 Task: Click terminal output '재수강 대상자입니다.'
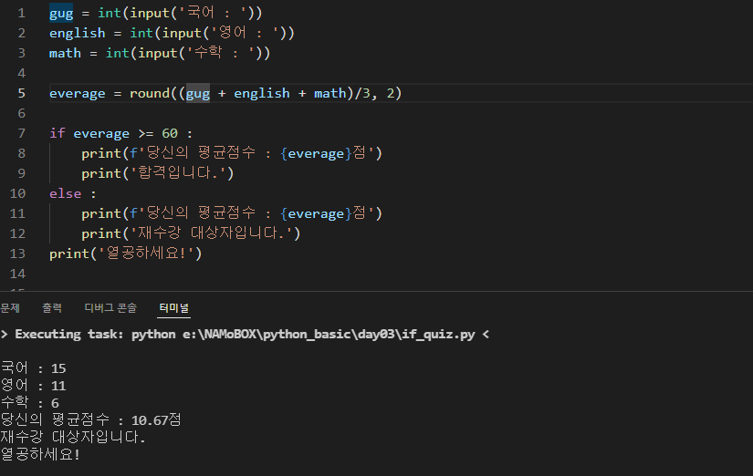coord(73,437)
